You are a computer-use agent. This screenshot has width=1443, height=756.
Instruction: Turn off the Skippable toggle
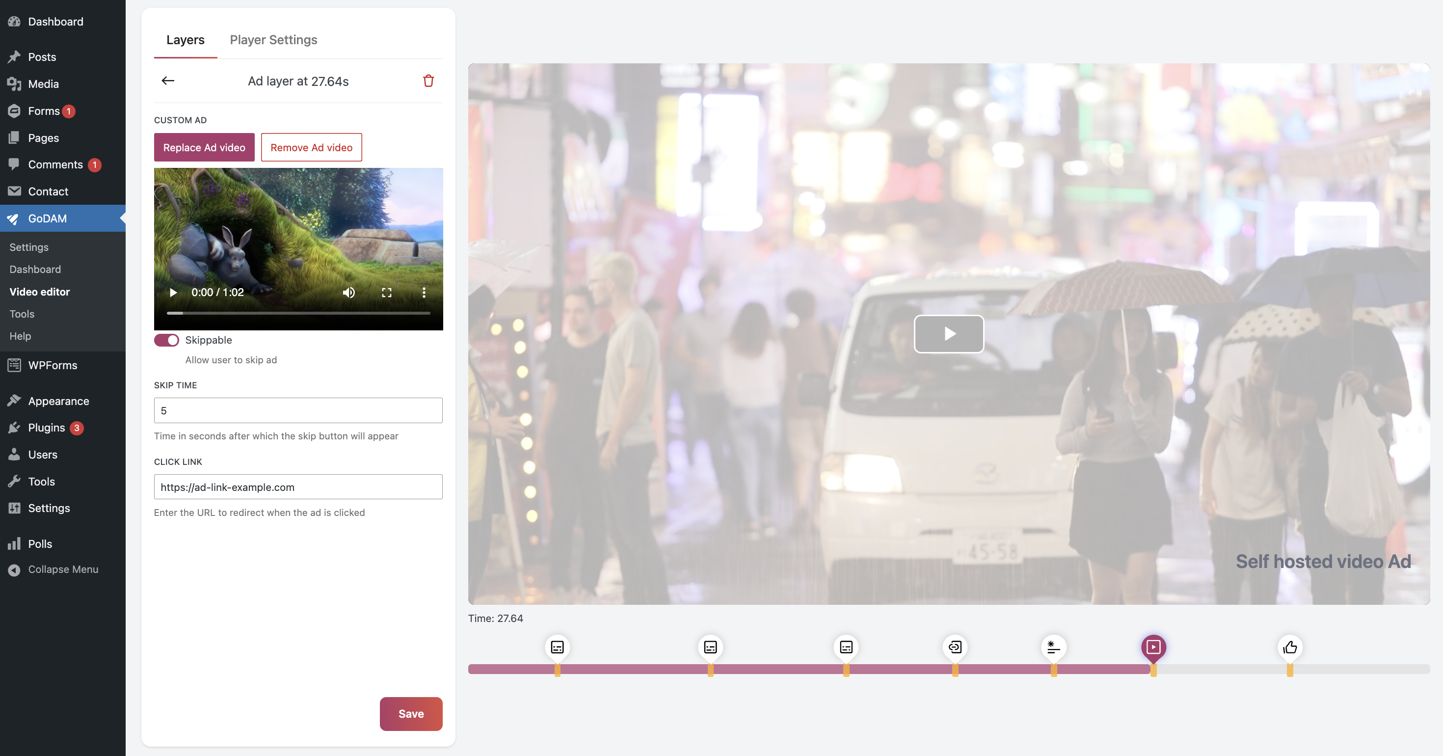(x=166, y=340)
